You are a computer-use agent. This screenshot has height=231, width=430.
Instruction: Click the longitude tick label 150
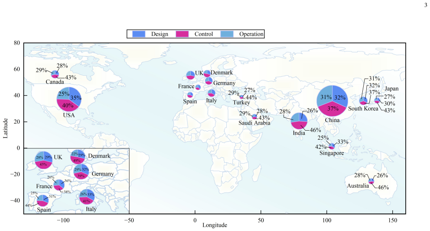click(393, 221)
